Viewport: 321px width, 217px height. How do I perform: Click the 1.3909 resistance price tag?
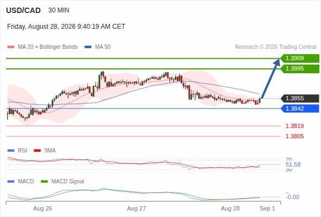(300, 59)
